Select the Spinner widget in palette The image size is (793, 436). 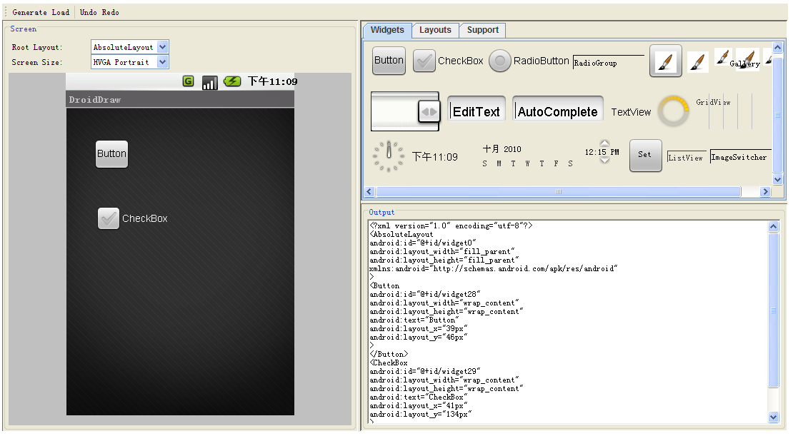(x=405, y=111)
